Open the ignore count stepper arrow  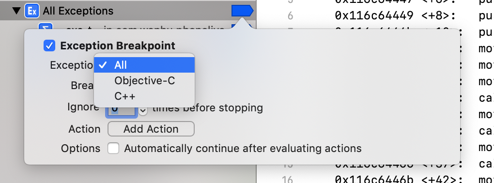(x=143, y=110)
